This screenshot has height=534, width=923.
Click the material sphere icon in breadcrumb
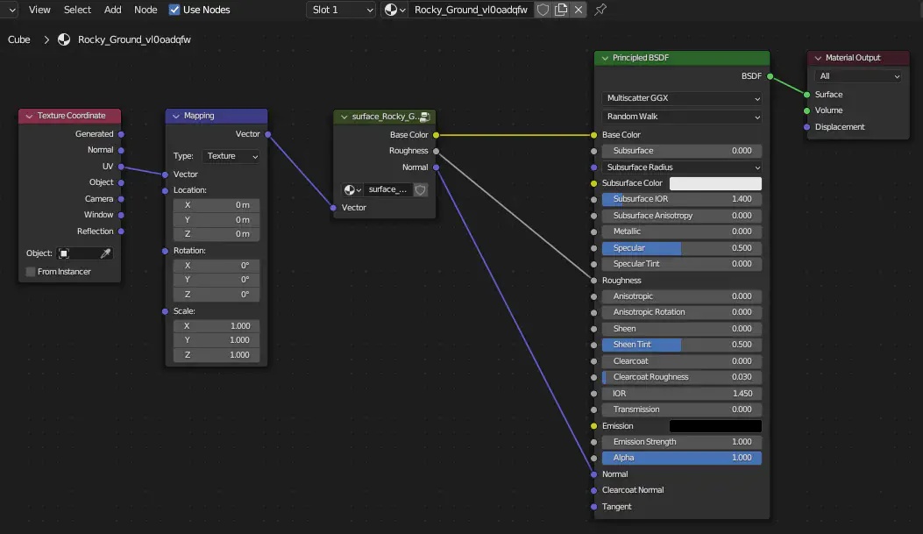[64, 39]
